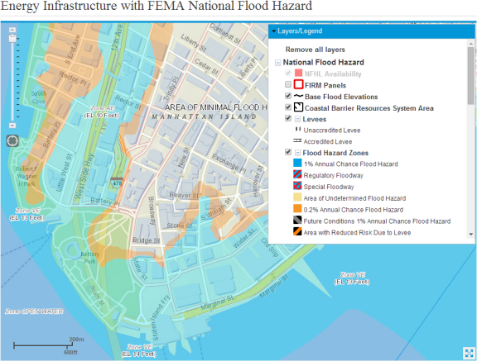The width and height of the screenshot is (477, 361).
Task: Click the Robert F Wagner Jr Park label
Action: pos(26,176)
